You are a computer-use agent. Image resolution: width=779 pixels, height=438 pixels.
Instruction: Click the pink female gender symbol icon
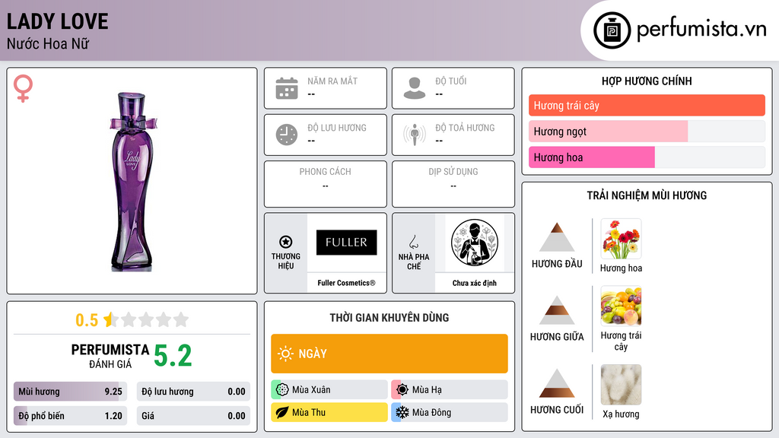(23, 88)
